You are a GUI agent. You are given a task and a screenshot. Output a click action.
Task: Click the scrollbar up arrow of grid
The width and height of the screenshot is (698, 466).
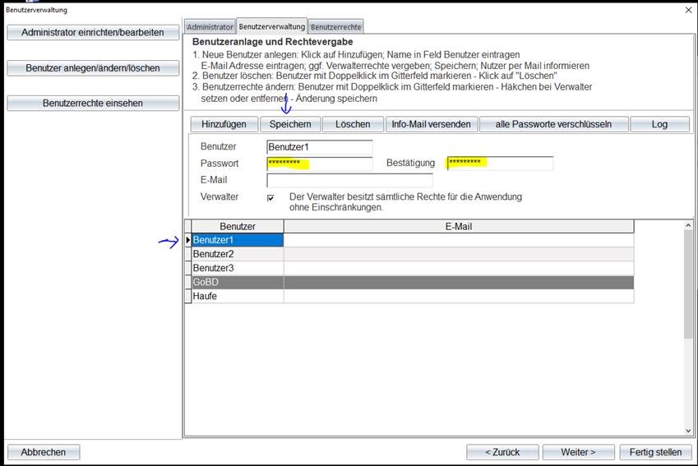point(688,226)
